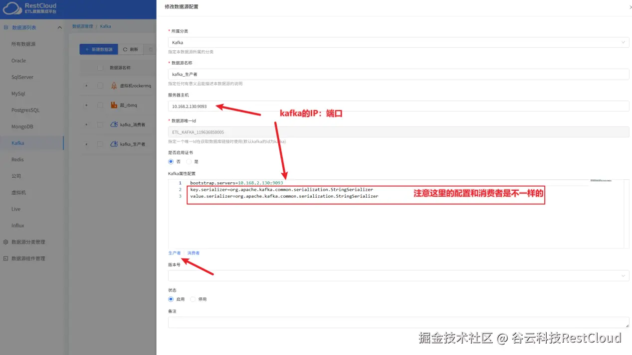Image resolution: width=632 pixels, height=355 pixels.
Task: Expand the kafka_生产者 row
Action: [86, 144]
